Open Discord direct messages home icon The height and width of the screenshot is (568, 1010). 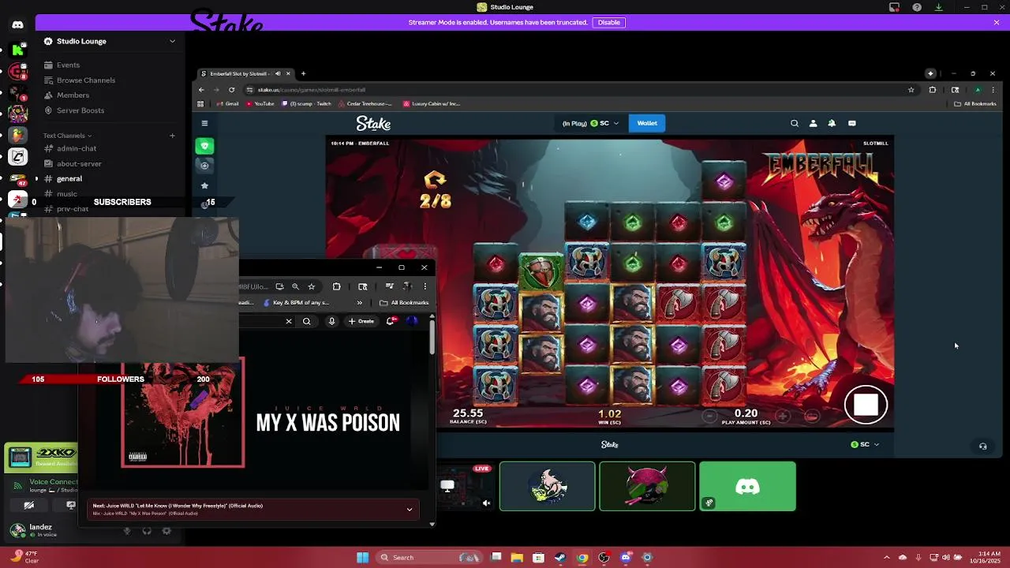point(17,24)
